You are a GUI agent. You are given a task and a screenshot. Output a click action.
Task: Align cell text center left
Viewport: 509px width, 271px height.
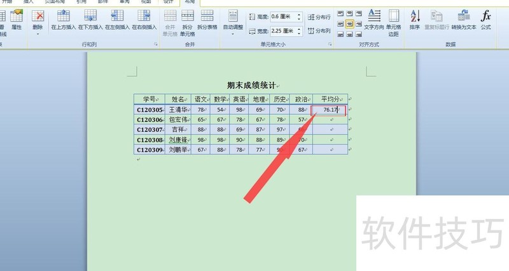340,23
